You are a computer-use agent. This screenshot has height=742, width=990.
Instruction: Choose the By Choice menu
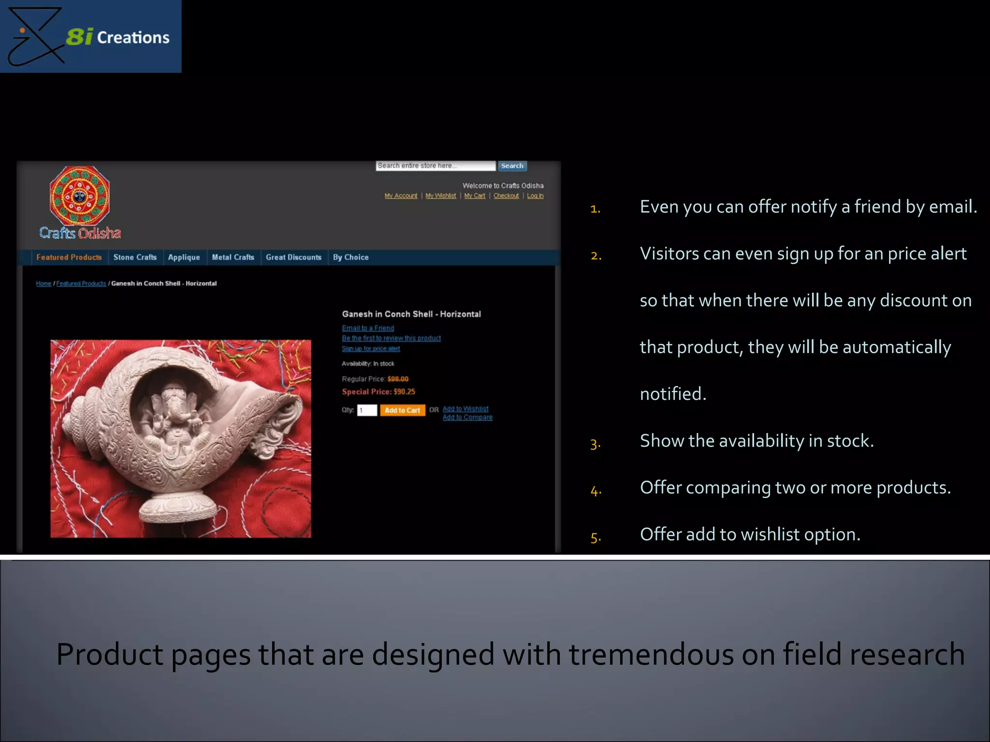pyautogui.click(x=351, y=257)
